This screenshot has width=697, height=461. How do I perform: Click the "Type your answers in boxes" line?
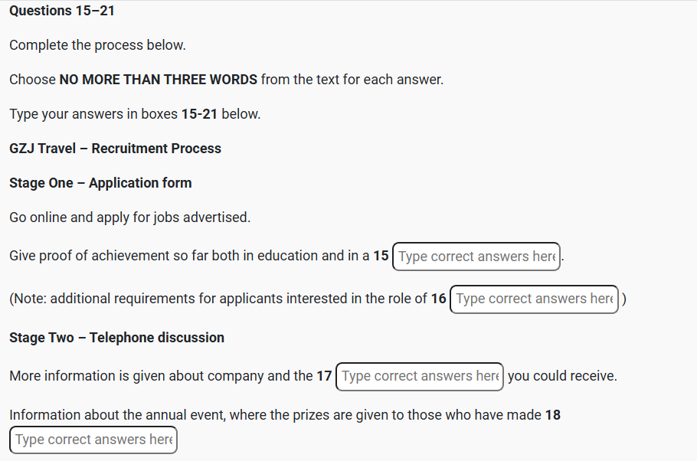point(93,114)
